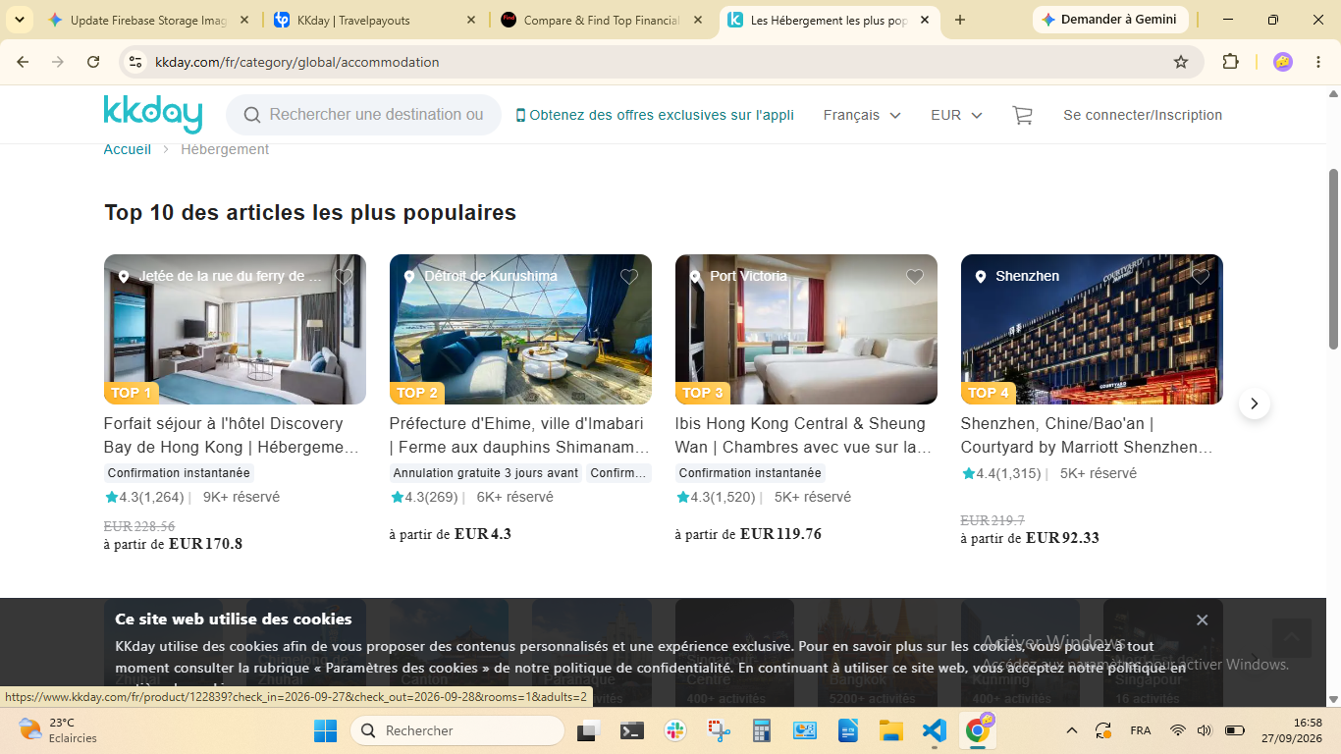The width and height of the screenshot is (1341, 754).
Task: Click the address bar URL
Action: coord(297,62)
